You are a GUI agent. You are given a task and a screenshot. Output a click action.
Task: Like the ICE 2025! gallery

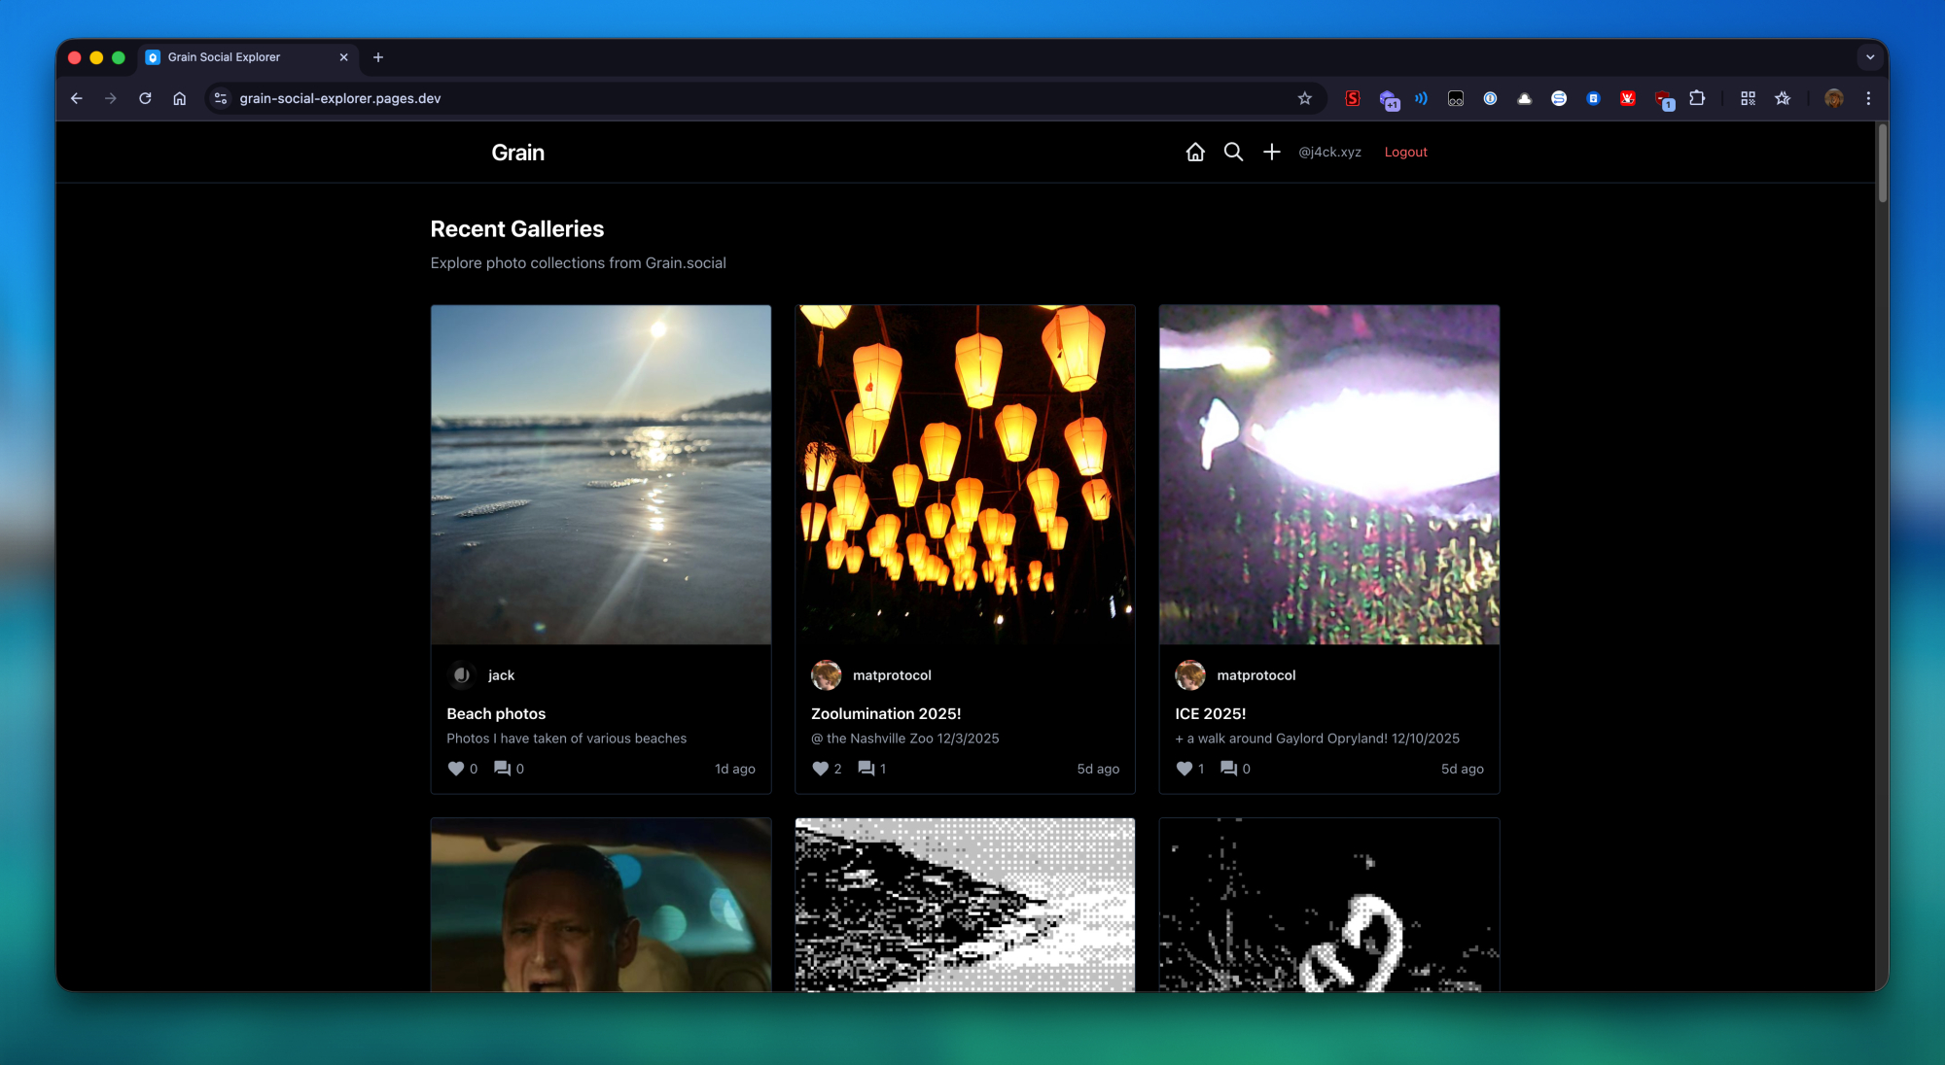coord(1184,769)
